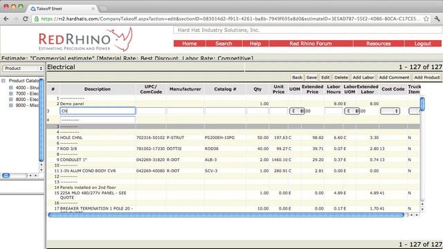The height and width of the screenshot is (249, 443).
Task: Click row 4 description input with dashes
Action: 98,120
